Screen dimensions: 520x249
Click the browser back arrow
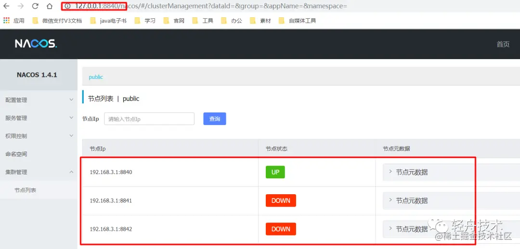click(6, 6)
